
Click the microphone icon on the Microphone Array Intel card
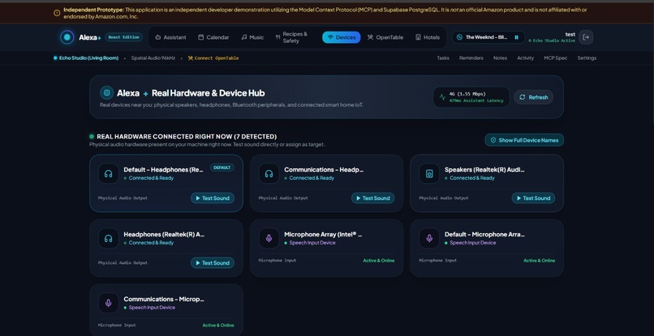tap(269, 238)
